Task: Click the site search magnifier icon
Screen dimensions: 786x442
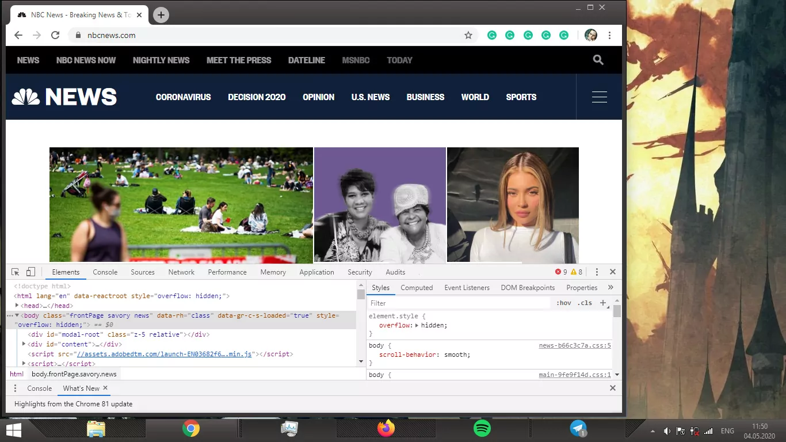Action: click(598, 60)
